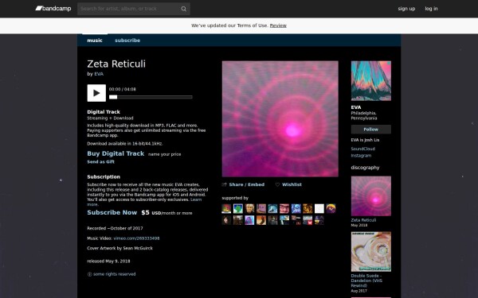Click the Wishlist text

[x=292, y=184]
